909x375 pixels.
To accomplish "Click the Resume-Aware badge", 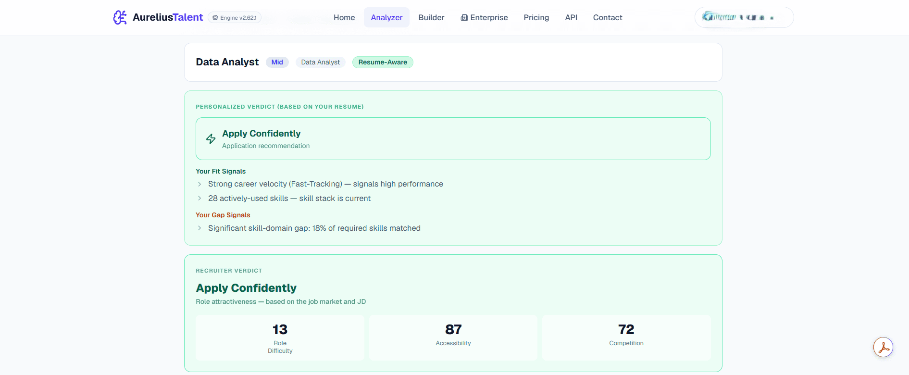I will [x=383, y=62].
